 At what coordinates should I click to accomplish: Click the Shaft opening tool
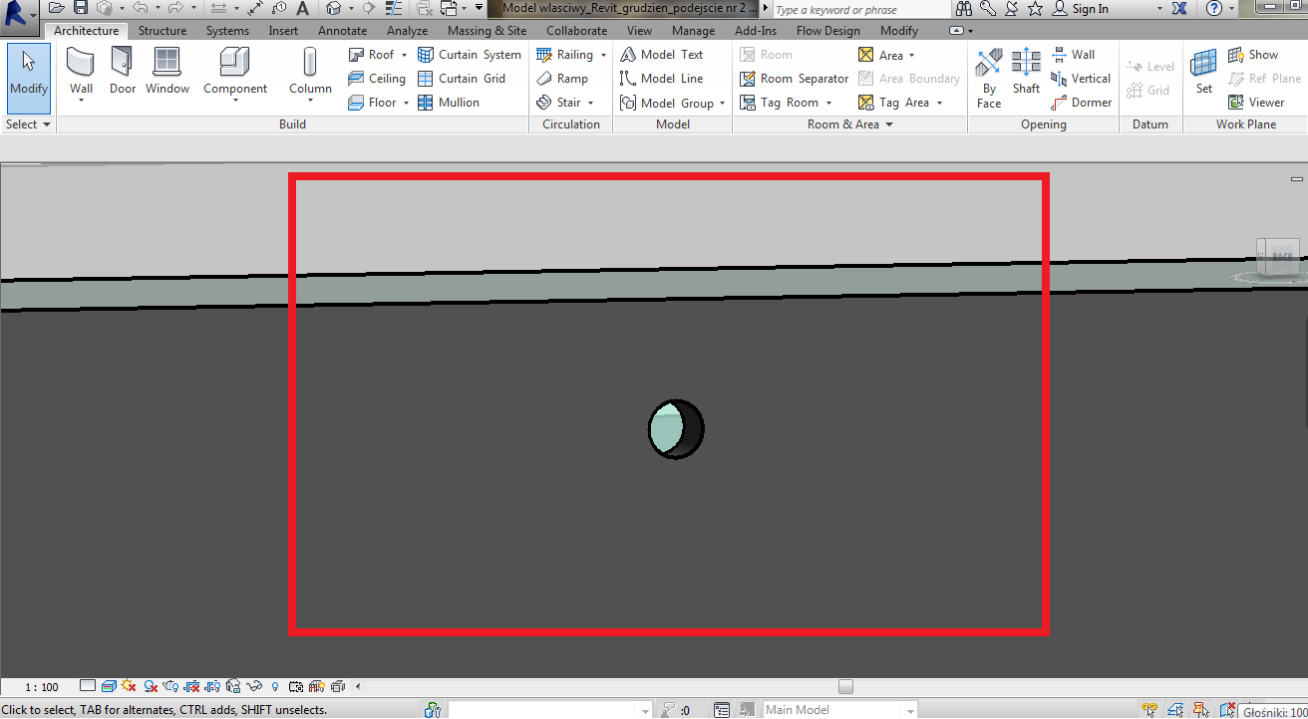point(1026,72)
